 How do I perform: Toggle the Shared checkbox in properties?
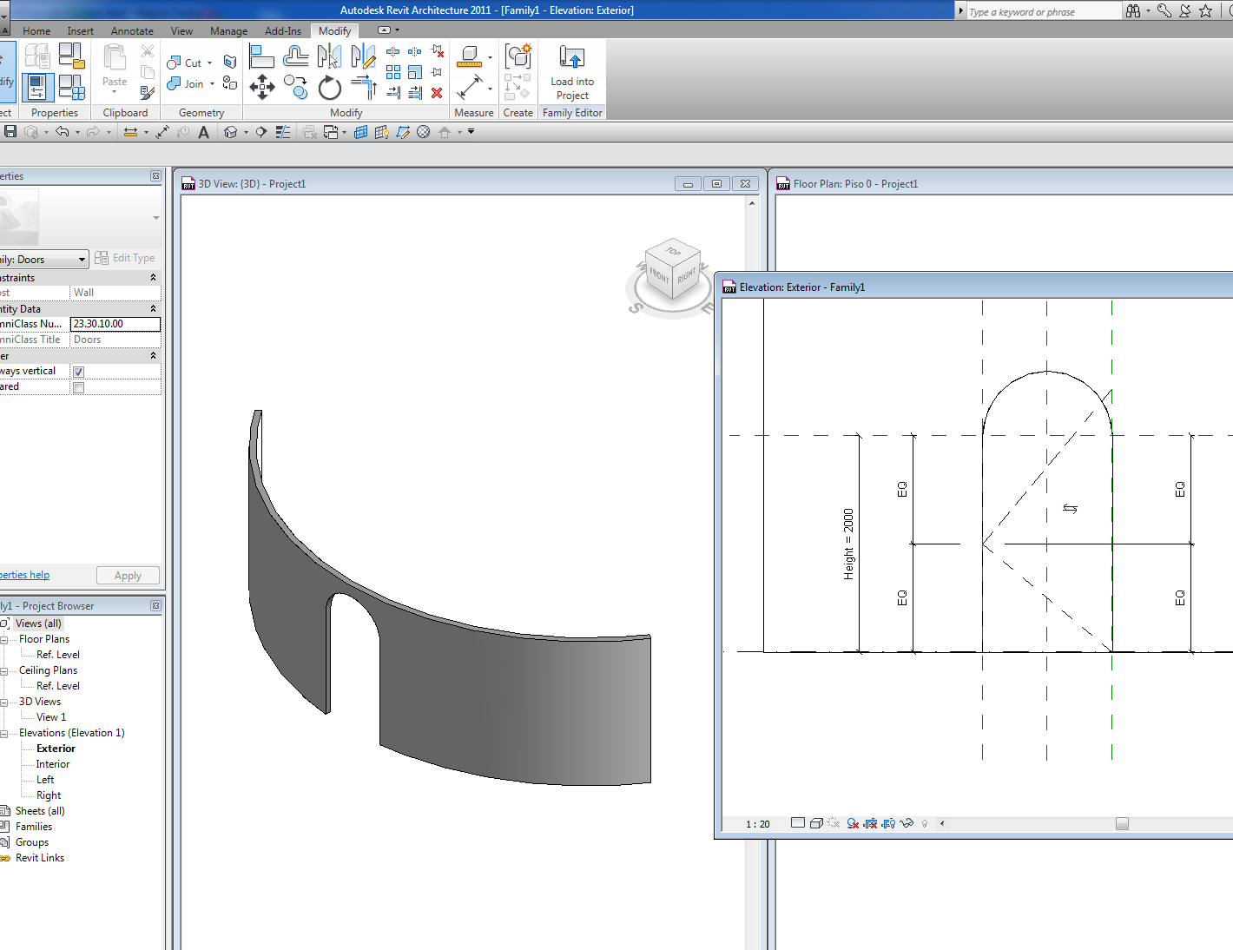pyautogui.click(x=78, y=387)
